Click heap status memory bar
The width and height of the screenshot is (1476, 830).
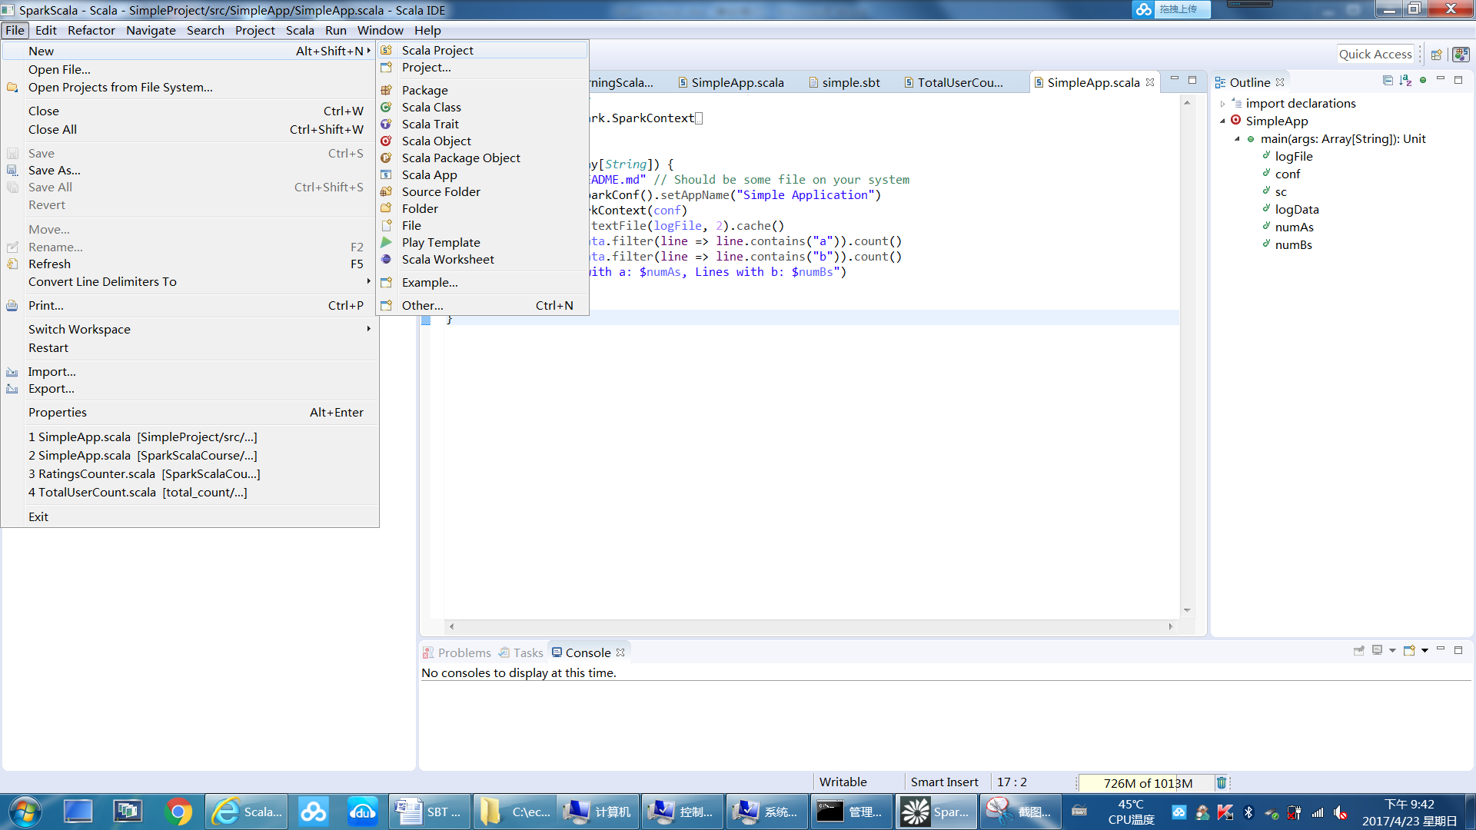click(1147, 783)
